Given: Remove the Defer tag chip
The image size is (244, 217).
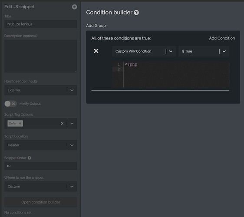Looking at the screenshot, I should [20, 124].
